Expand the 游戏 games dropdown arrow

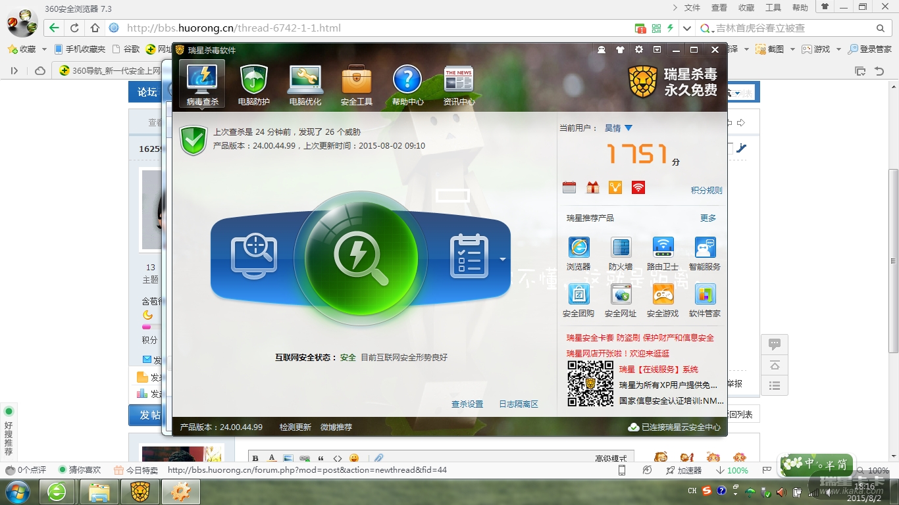point(838,49)
